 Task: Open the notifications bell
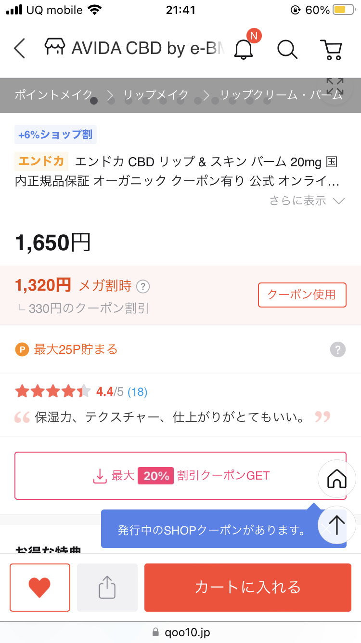click(x=244, y=49)
